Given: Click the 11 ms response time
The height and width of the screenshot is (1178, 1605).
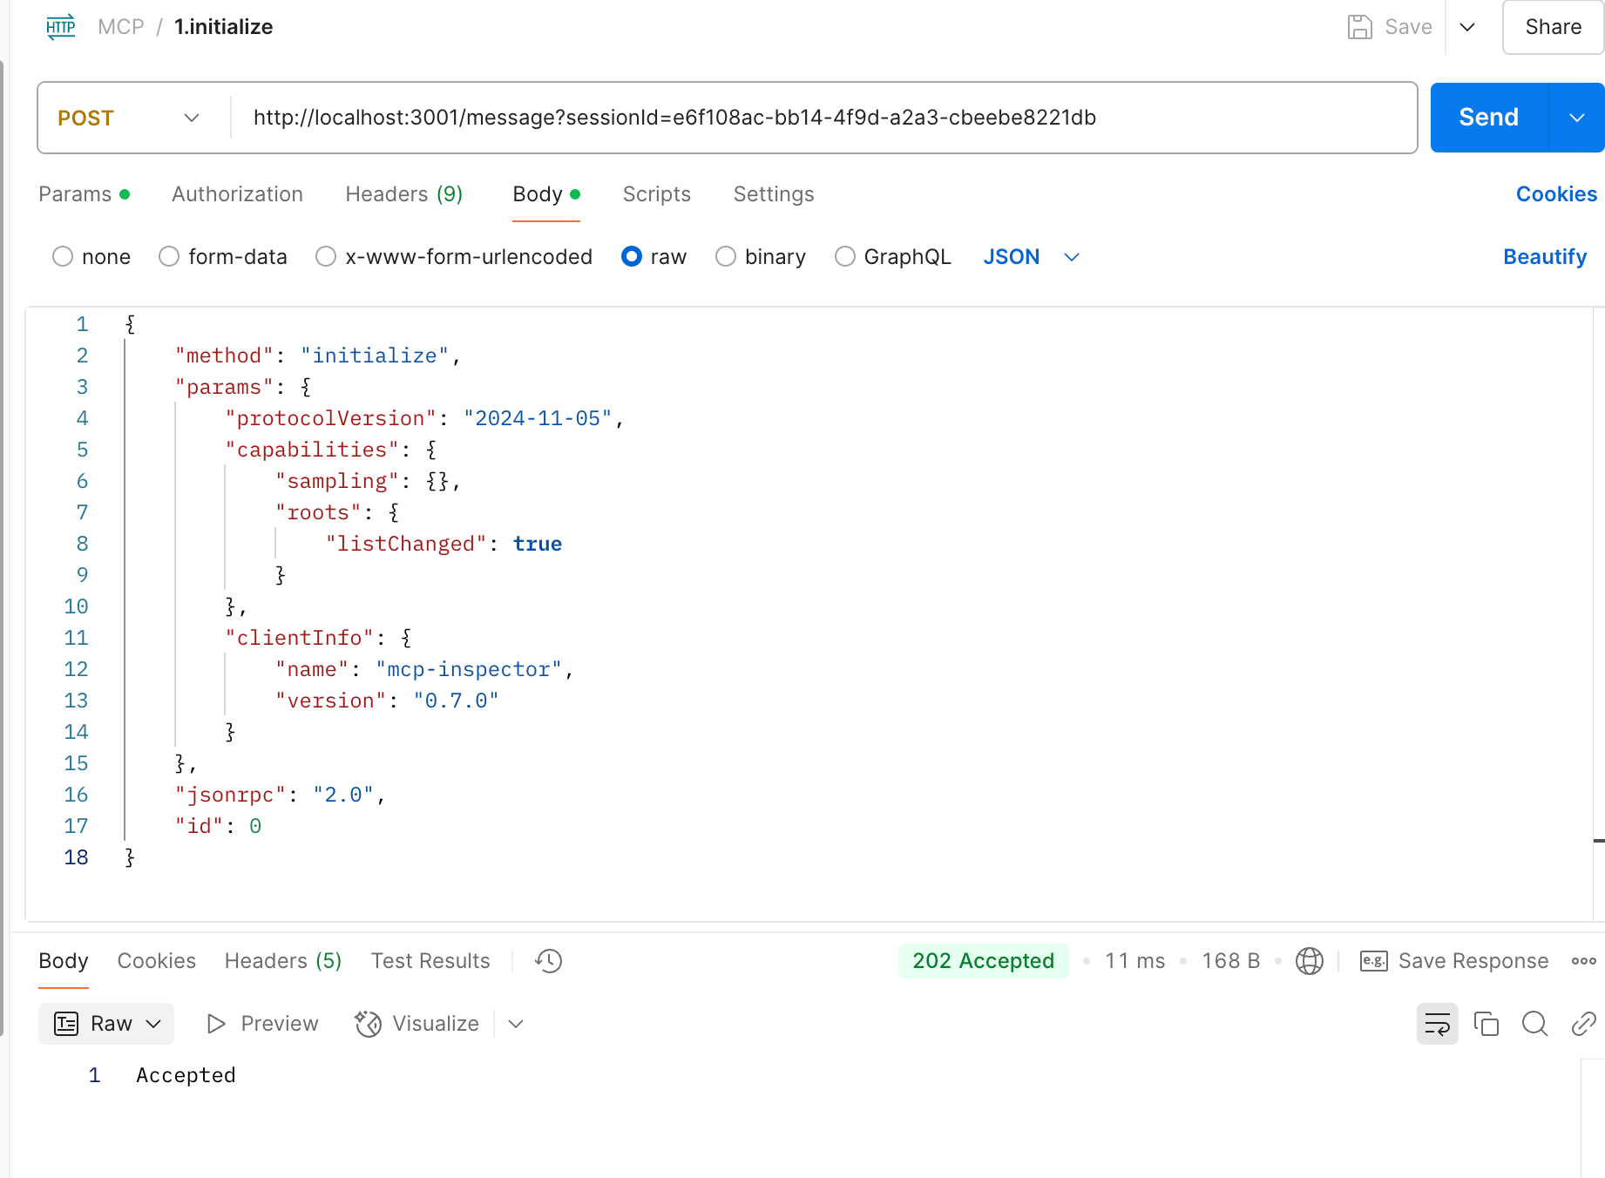Looking at the screenshot, I should point(1135,961).
